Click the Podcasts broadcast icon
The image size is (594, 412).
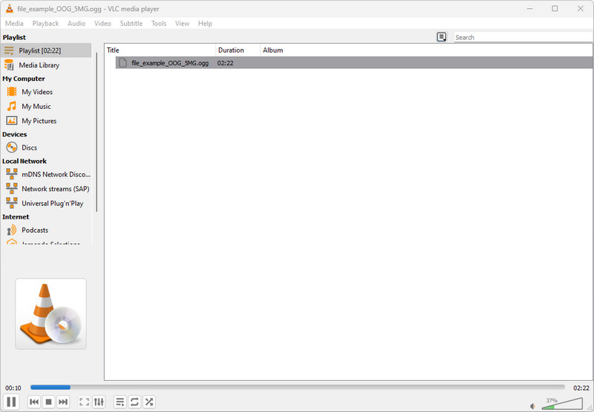(12, 230)
